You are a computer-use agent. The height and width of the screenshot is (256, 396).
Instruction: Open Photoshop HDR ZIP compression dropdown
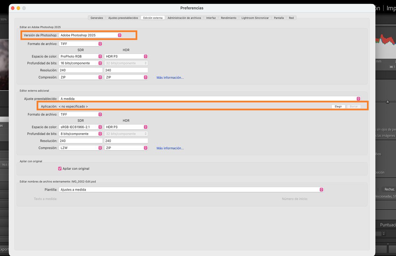click(126, 77)
